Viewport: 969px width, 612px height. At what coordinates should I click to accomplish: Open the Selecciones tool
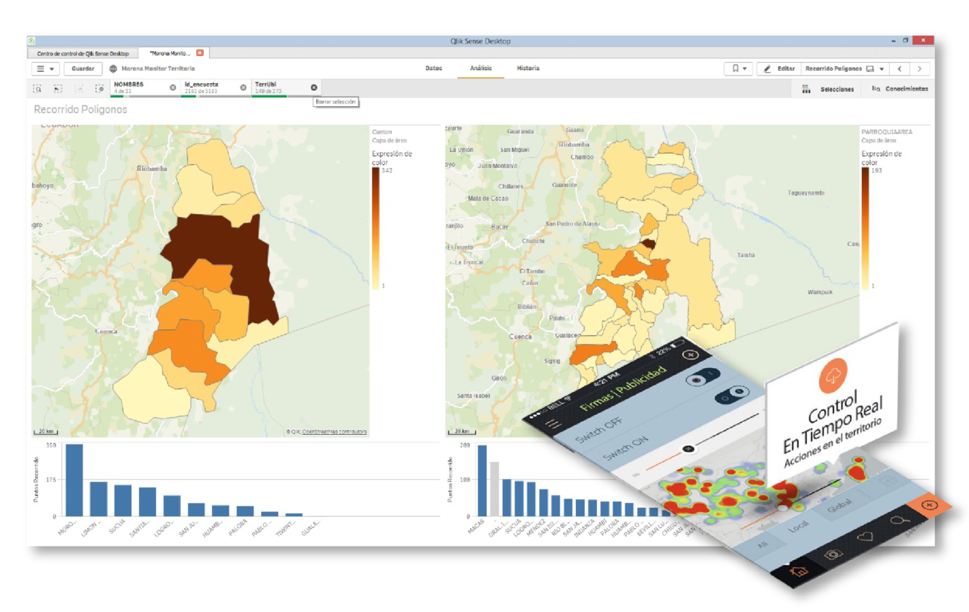click(828, 90)
